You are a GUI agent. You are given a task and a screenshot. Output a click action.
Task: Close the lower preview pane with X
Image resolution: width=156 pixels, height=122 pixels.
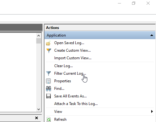point(37,118)
